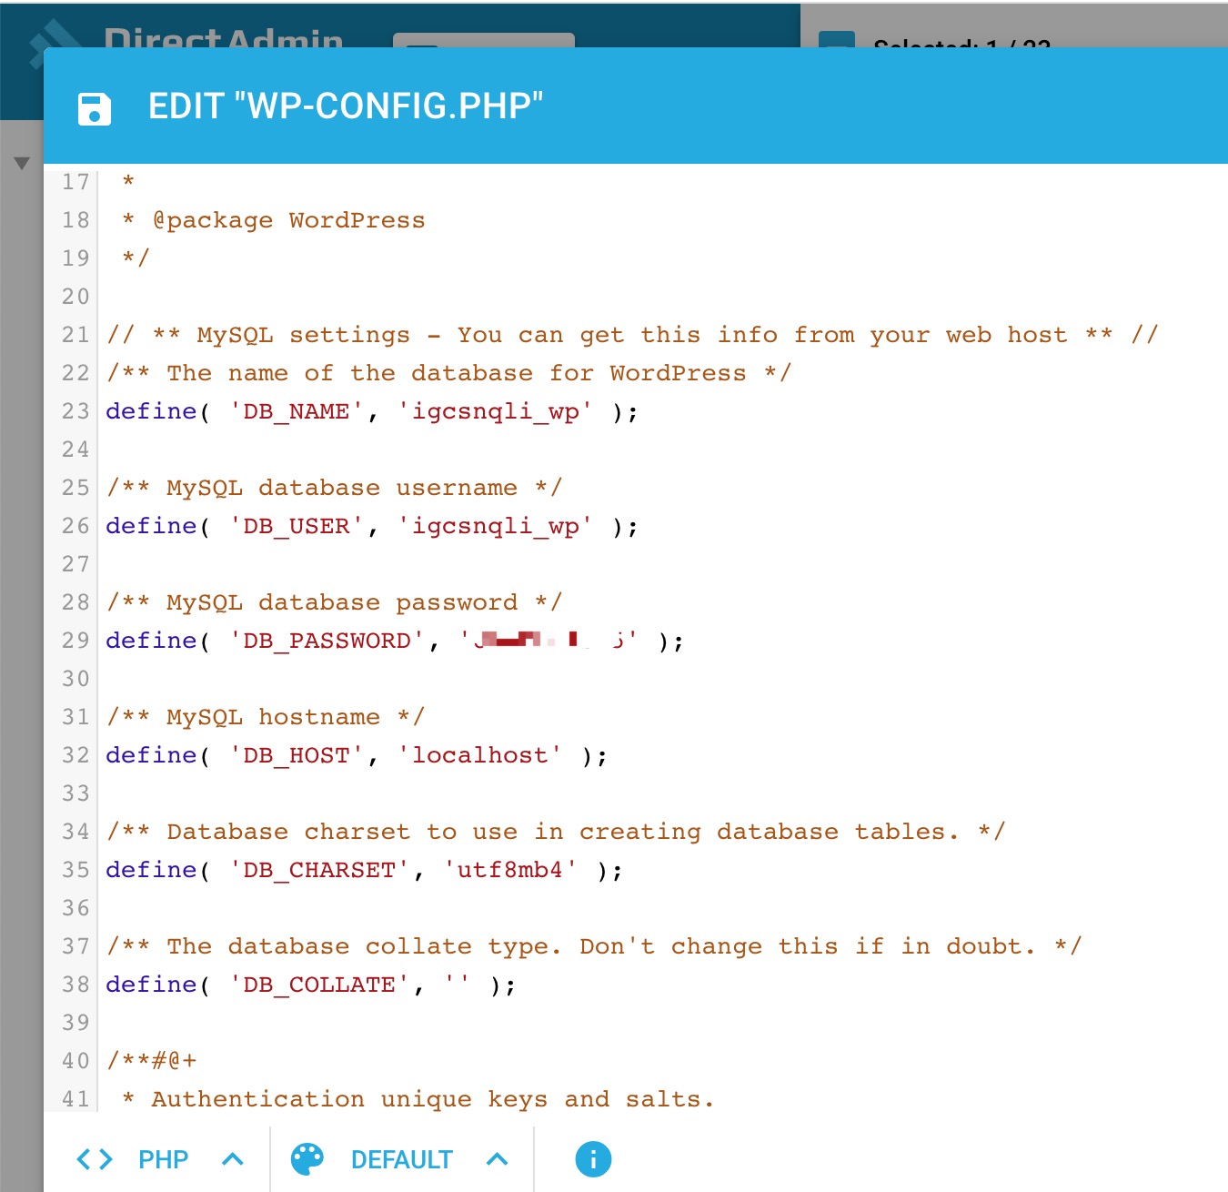1228x1192 pixels.
Task: Click the palette theme icon
Action: 307,1159
